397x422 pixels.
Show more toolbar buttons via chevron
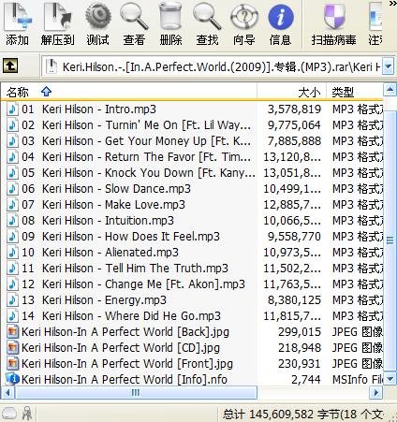(392, 4)
